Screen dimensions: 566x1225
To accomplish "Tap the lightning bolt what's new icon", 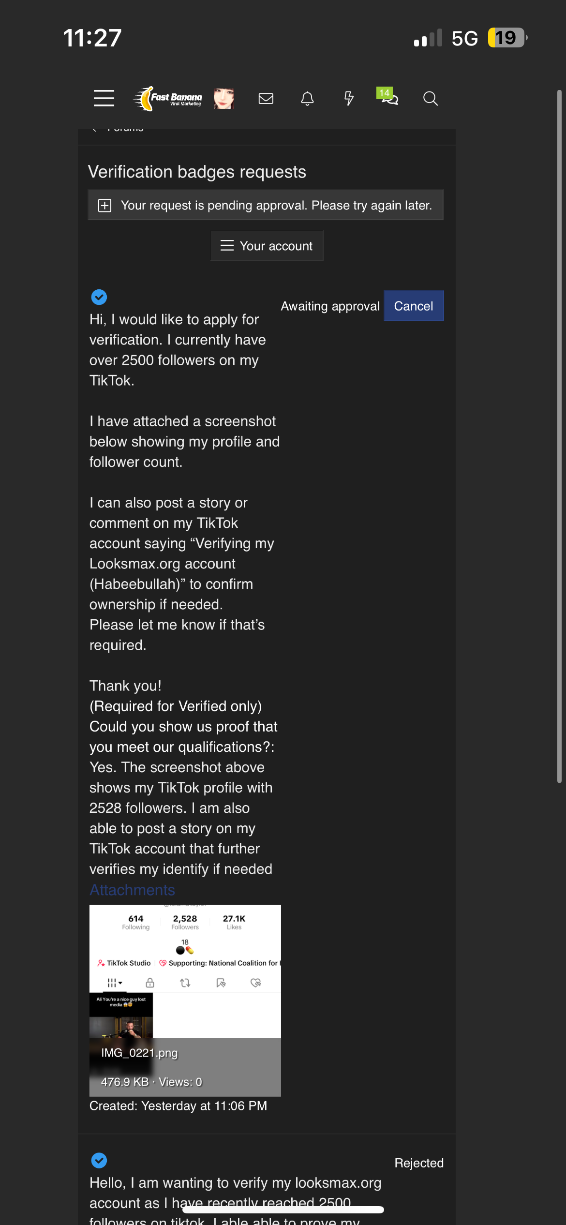I will [348, 99].
